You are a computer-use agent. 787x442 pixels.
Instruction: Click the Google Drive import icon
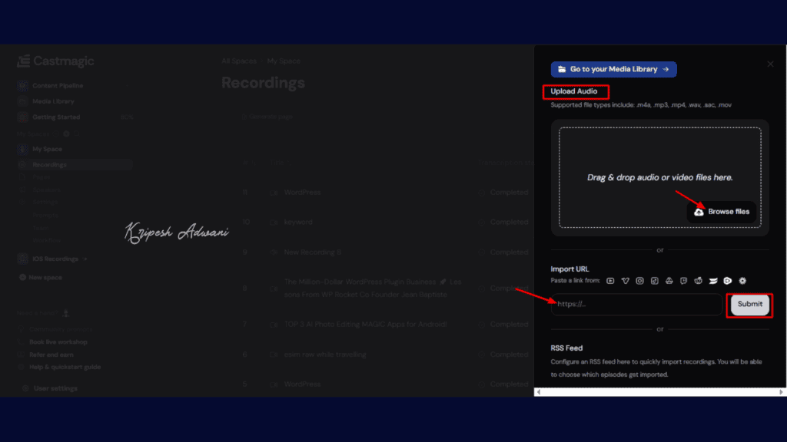669,280
